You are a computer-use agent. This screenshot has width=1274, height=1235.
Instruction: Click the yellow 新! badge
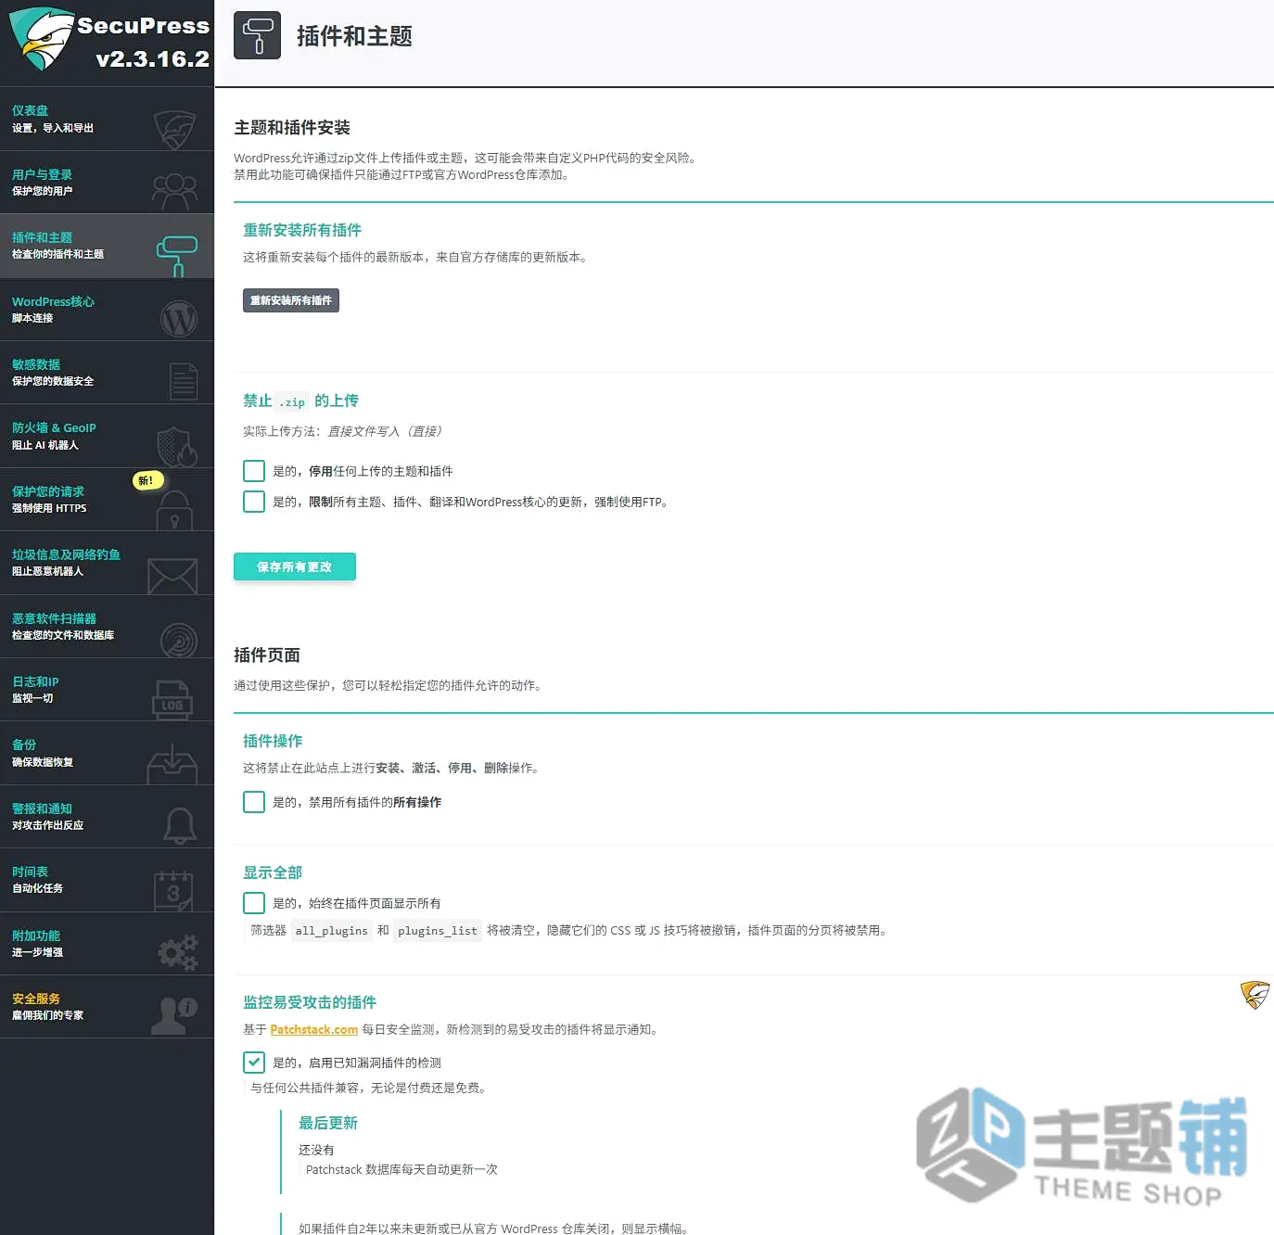tap(147, 480)
